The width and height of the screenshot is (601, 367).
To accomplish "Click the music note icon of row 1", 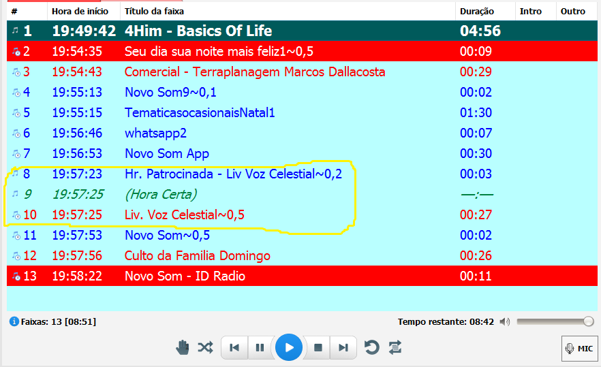I will point(15,30).
